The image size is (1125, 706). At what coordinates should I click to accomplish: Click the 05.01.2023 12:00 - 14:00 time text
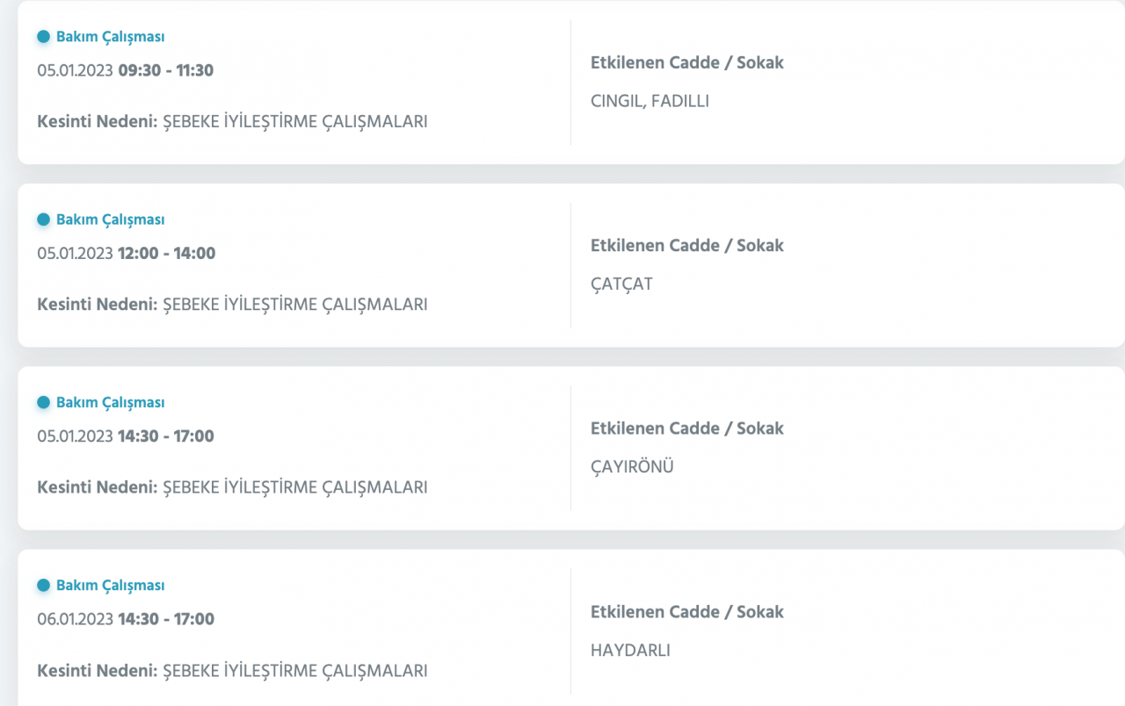(126, 253)
